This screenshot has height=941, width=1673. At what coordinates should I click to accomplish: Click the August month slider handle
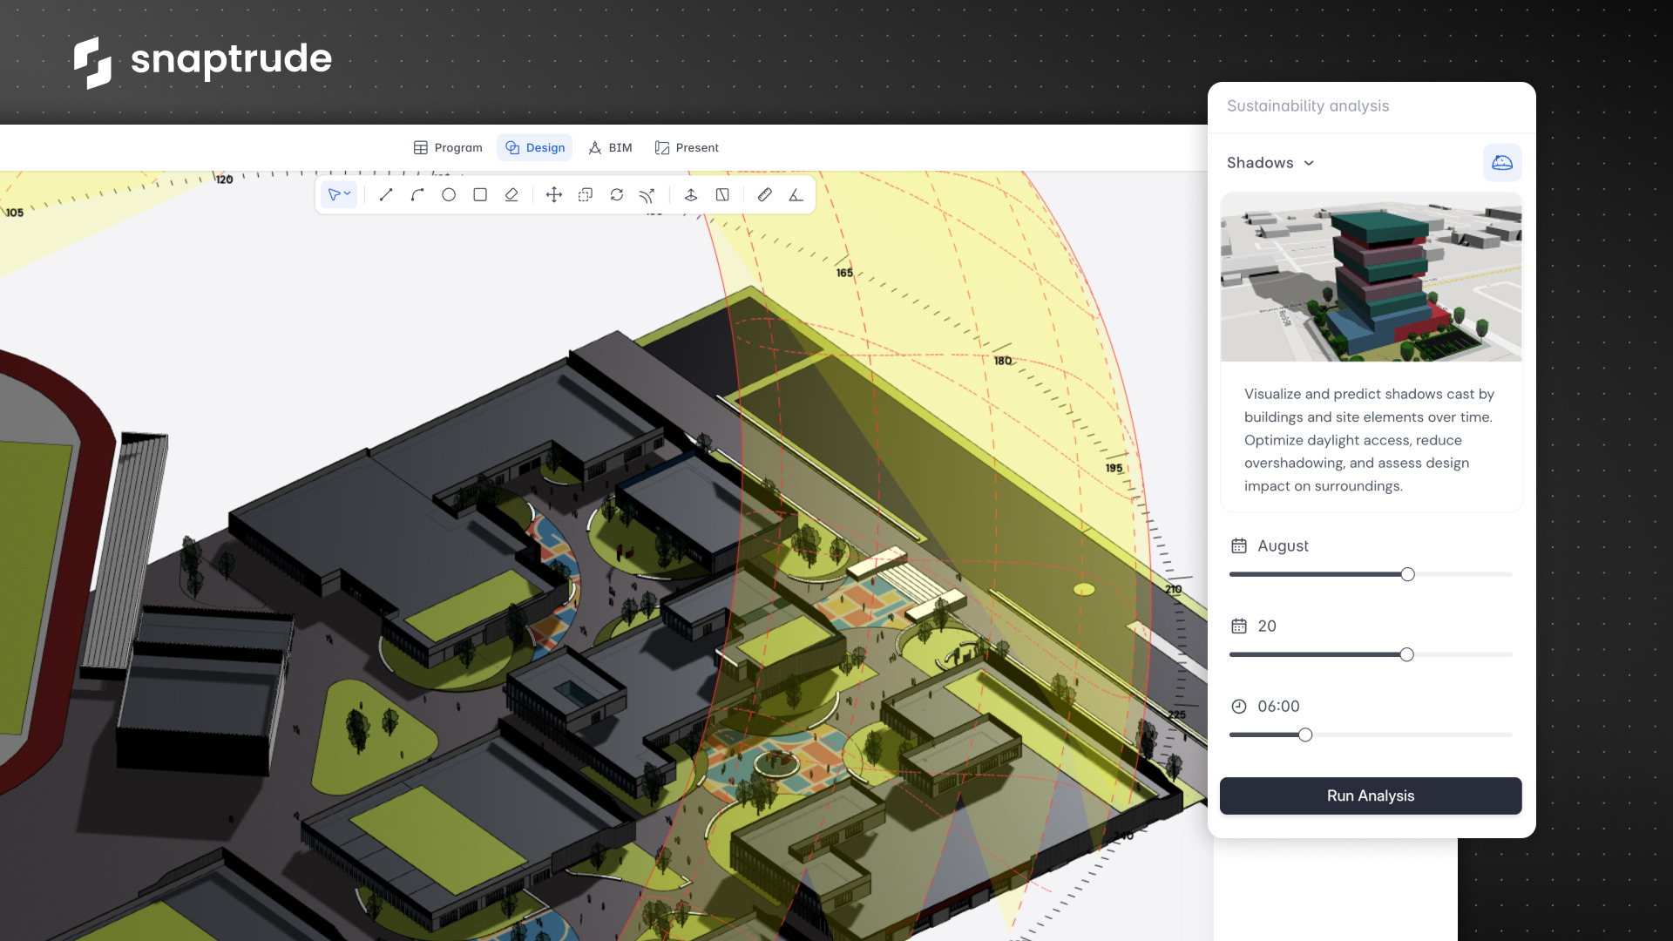(x=1408, y=575)
